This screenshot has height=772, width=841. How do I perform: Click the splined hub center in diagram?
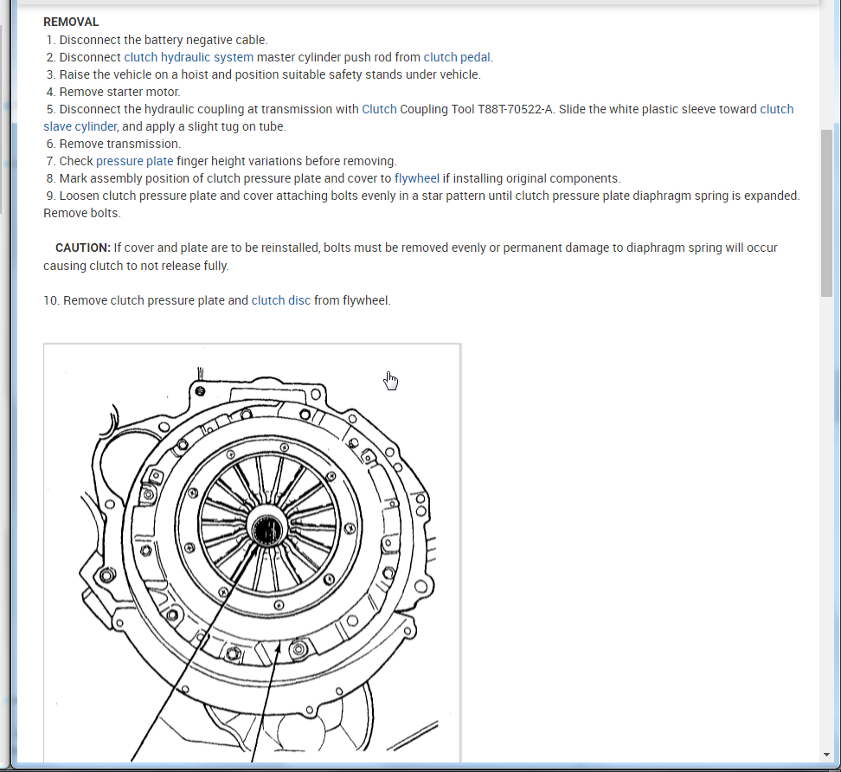(x=266, y=531)
